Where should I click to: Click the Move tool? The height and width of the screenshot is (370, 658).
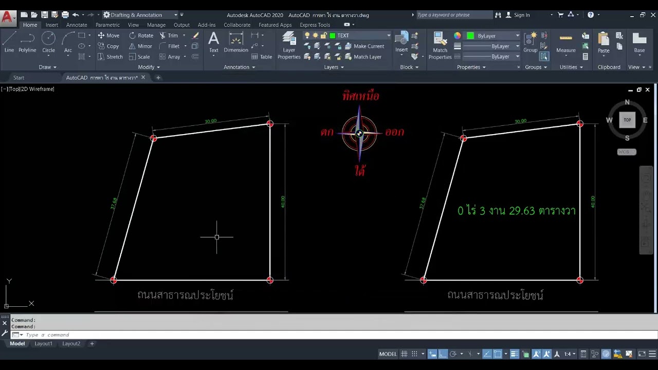[x=108, y=35]
